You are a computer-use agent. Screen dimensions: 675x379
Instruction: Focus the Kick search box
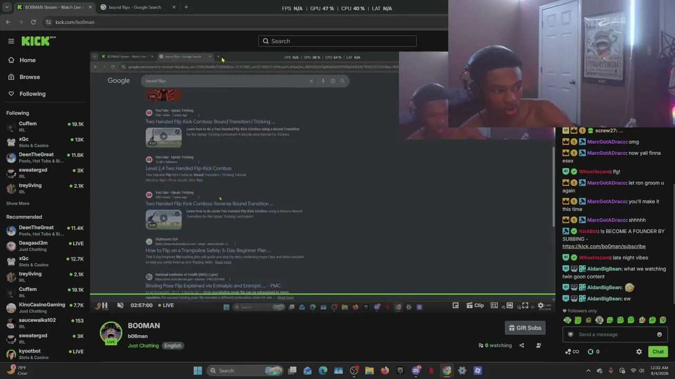pyautogui.click(x=337, y=41)
